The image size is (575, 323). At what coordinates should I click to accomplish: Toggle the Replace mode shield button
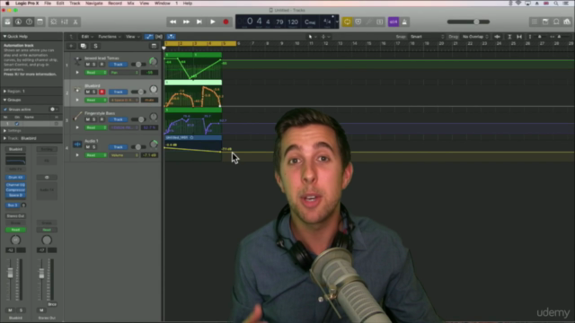pyautogui.click(x=358, y=22)
